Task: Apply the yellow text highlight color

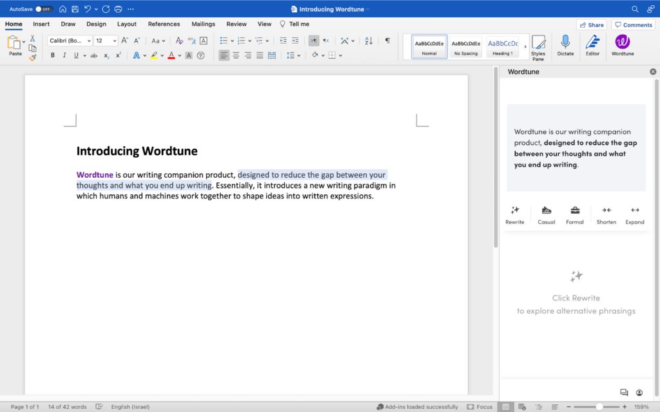Action: click(154, 55)
